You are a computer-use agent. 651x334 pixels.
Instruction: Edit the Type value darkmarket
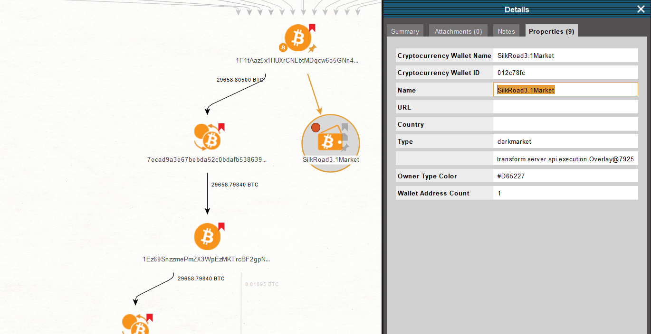click(x=565, y=141)
